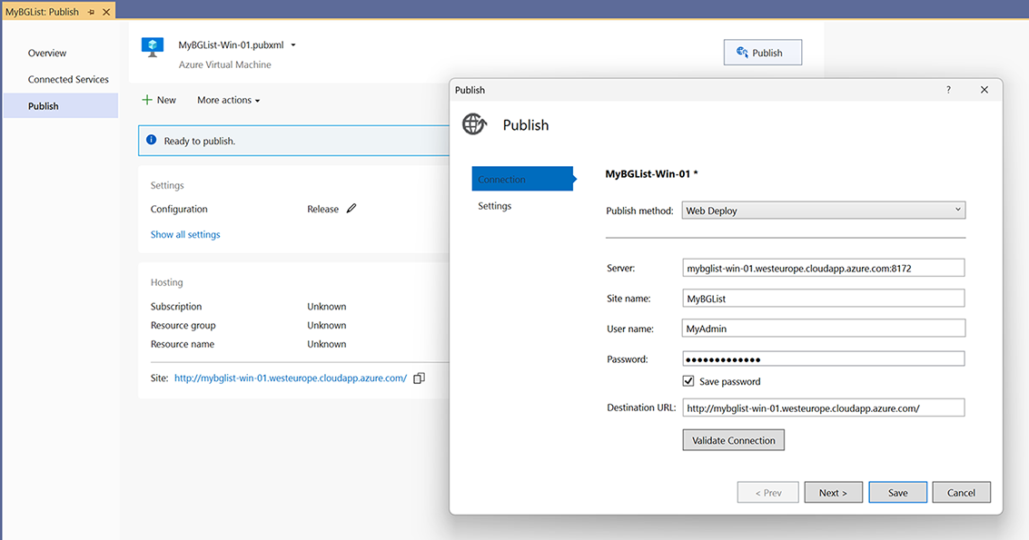Save the publish profile
The image size is (1029, 540).
(x=897, y=492)
